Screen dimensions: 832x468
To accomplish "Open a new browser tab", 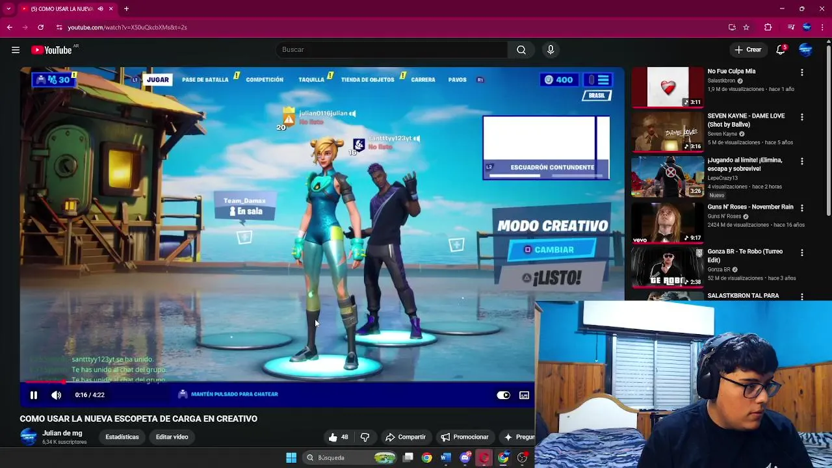I will 126,9.
